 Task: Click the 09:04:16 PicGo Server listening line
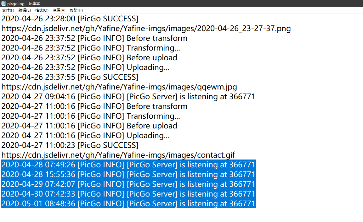(128, 96)
